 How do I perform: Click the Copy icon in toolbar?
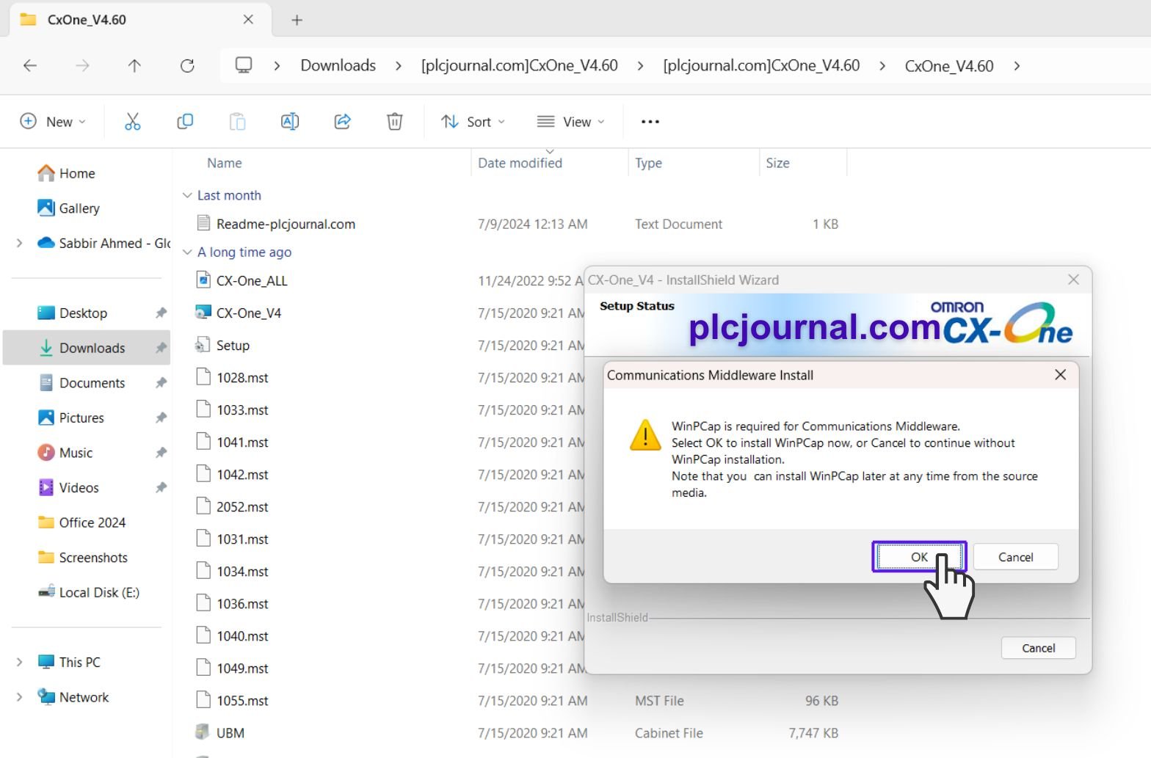pyautogui.click(x=185, y=122)
